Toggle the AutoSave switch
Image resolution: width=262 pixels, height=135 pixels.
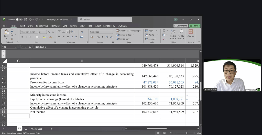(x=19, y=19)
